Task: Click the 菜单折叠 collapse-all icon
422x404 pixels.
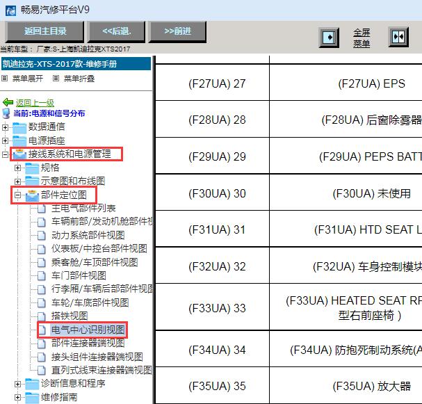Action: click(x=56, y=79)
